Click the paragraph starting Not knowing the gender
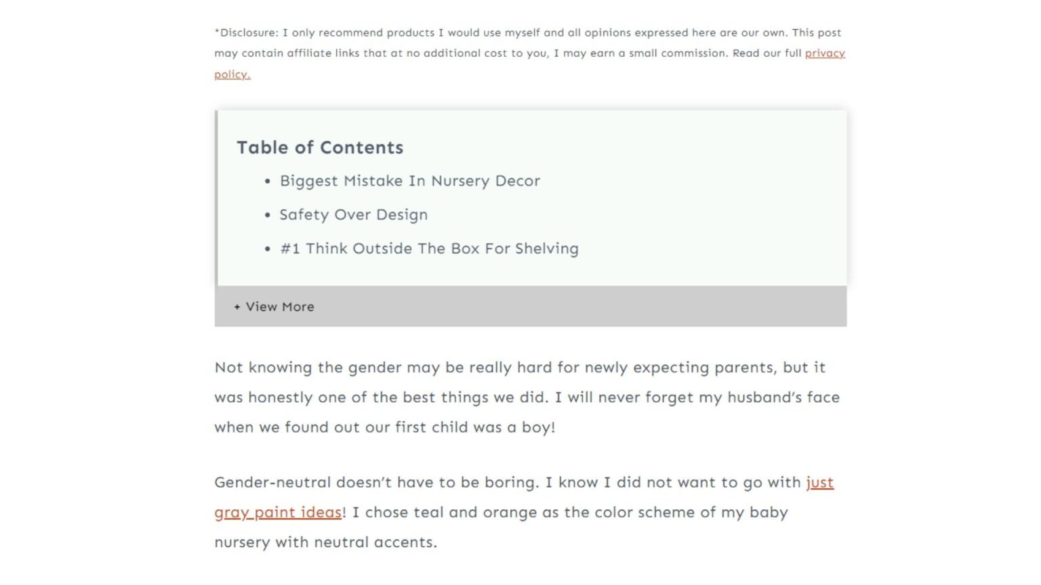The width and height of the screenshot is (1041, 585). [x=519, y=368]
